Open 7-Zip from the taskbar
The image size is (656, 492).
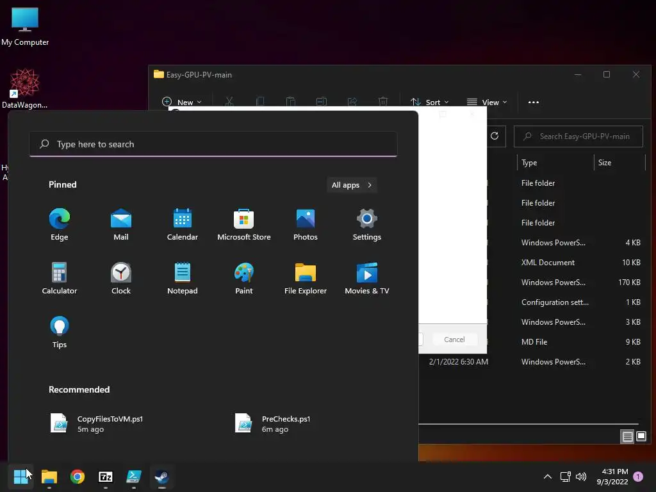pos(106,477)
